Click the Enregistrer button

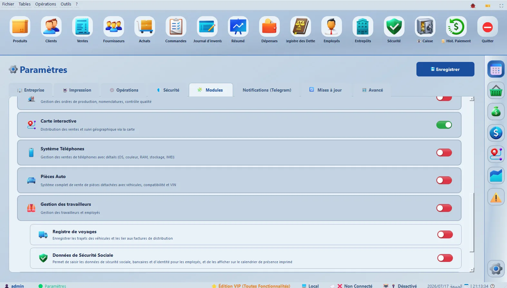pyautogui.click(x=445, y=69)
